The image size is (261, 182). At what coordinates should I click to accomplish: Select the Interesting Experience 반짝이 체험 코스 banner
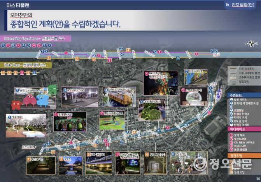tap(35, 38)
